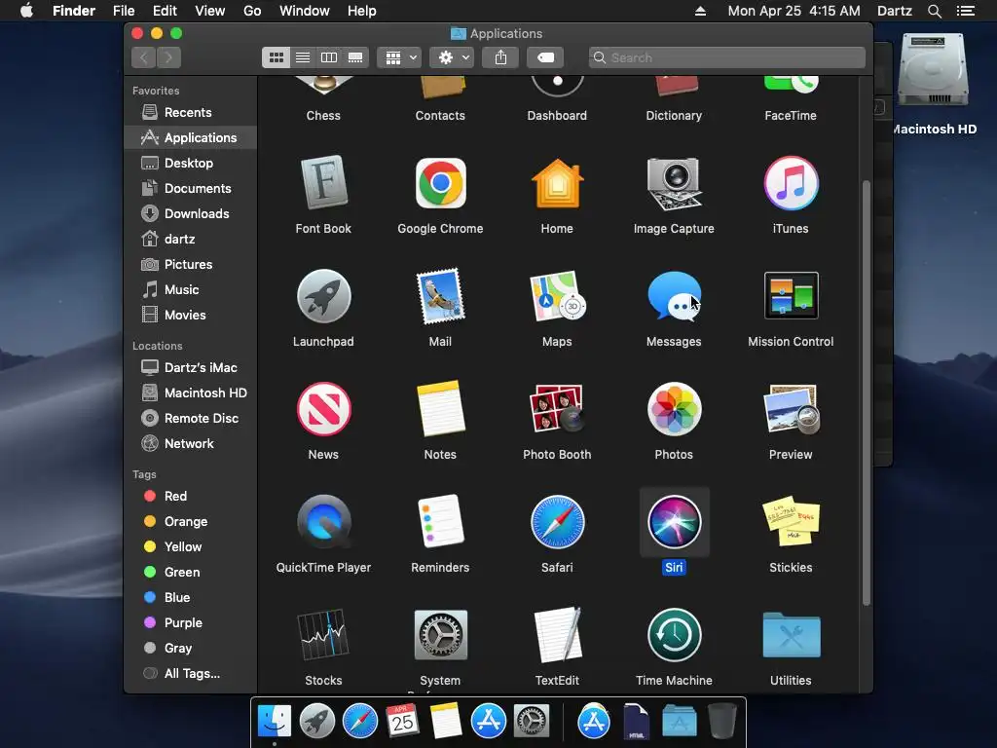Select Remote Disc in the sidebar
Viewport: 997px width, 748px height.
pos(191,419)
